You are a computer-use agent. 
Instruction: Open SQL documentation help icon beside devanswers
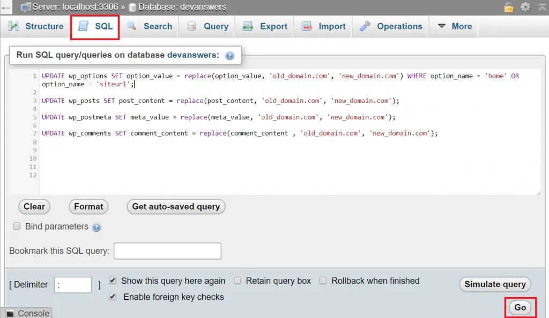tap(230, 56)
